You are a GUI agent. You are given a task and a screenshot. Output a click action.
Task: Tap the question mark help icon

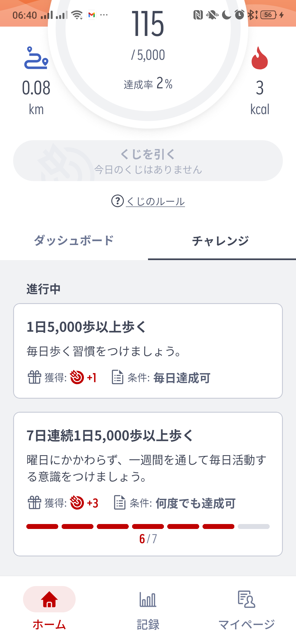pyautogui.click(x=117, y=201)
